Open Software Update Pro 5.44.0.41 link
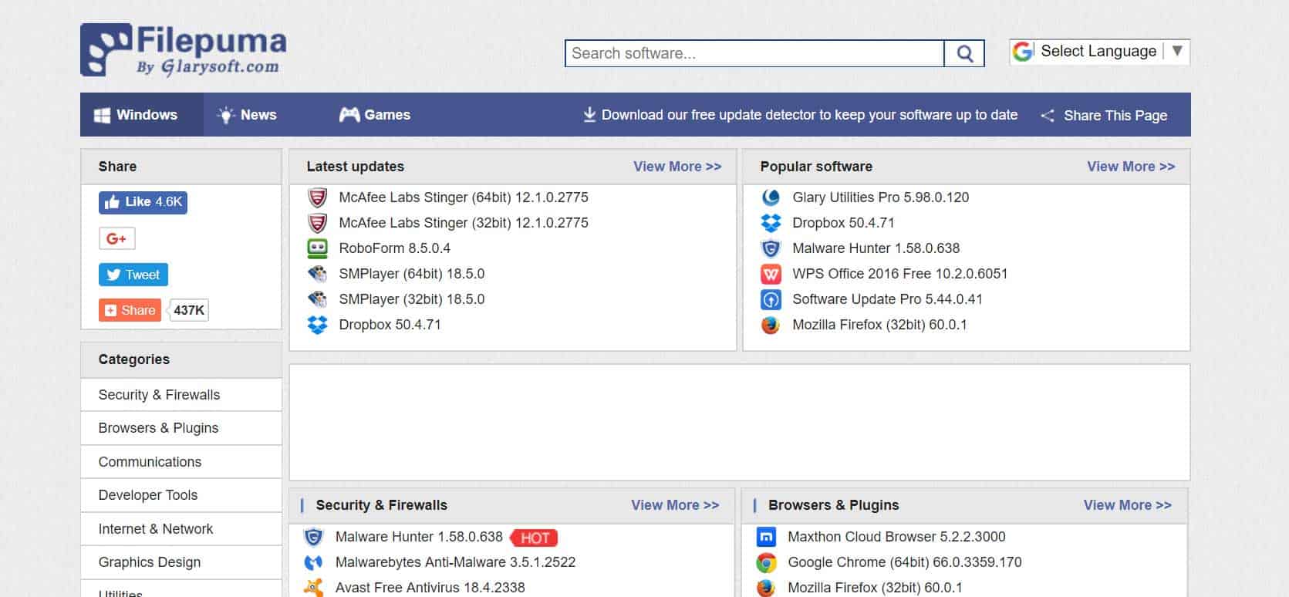The height and width of the screenshot is (597, 1289). tap(887, 299)
